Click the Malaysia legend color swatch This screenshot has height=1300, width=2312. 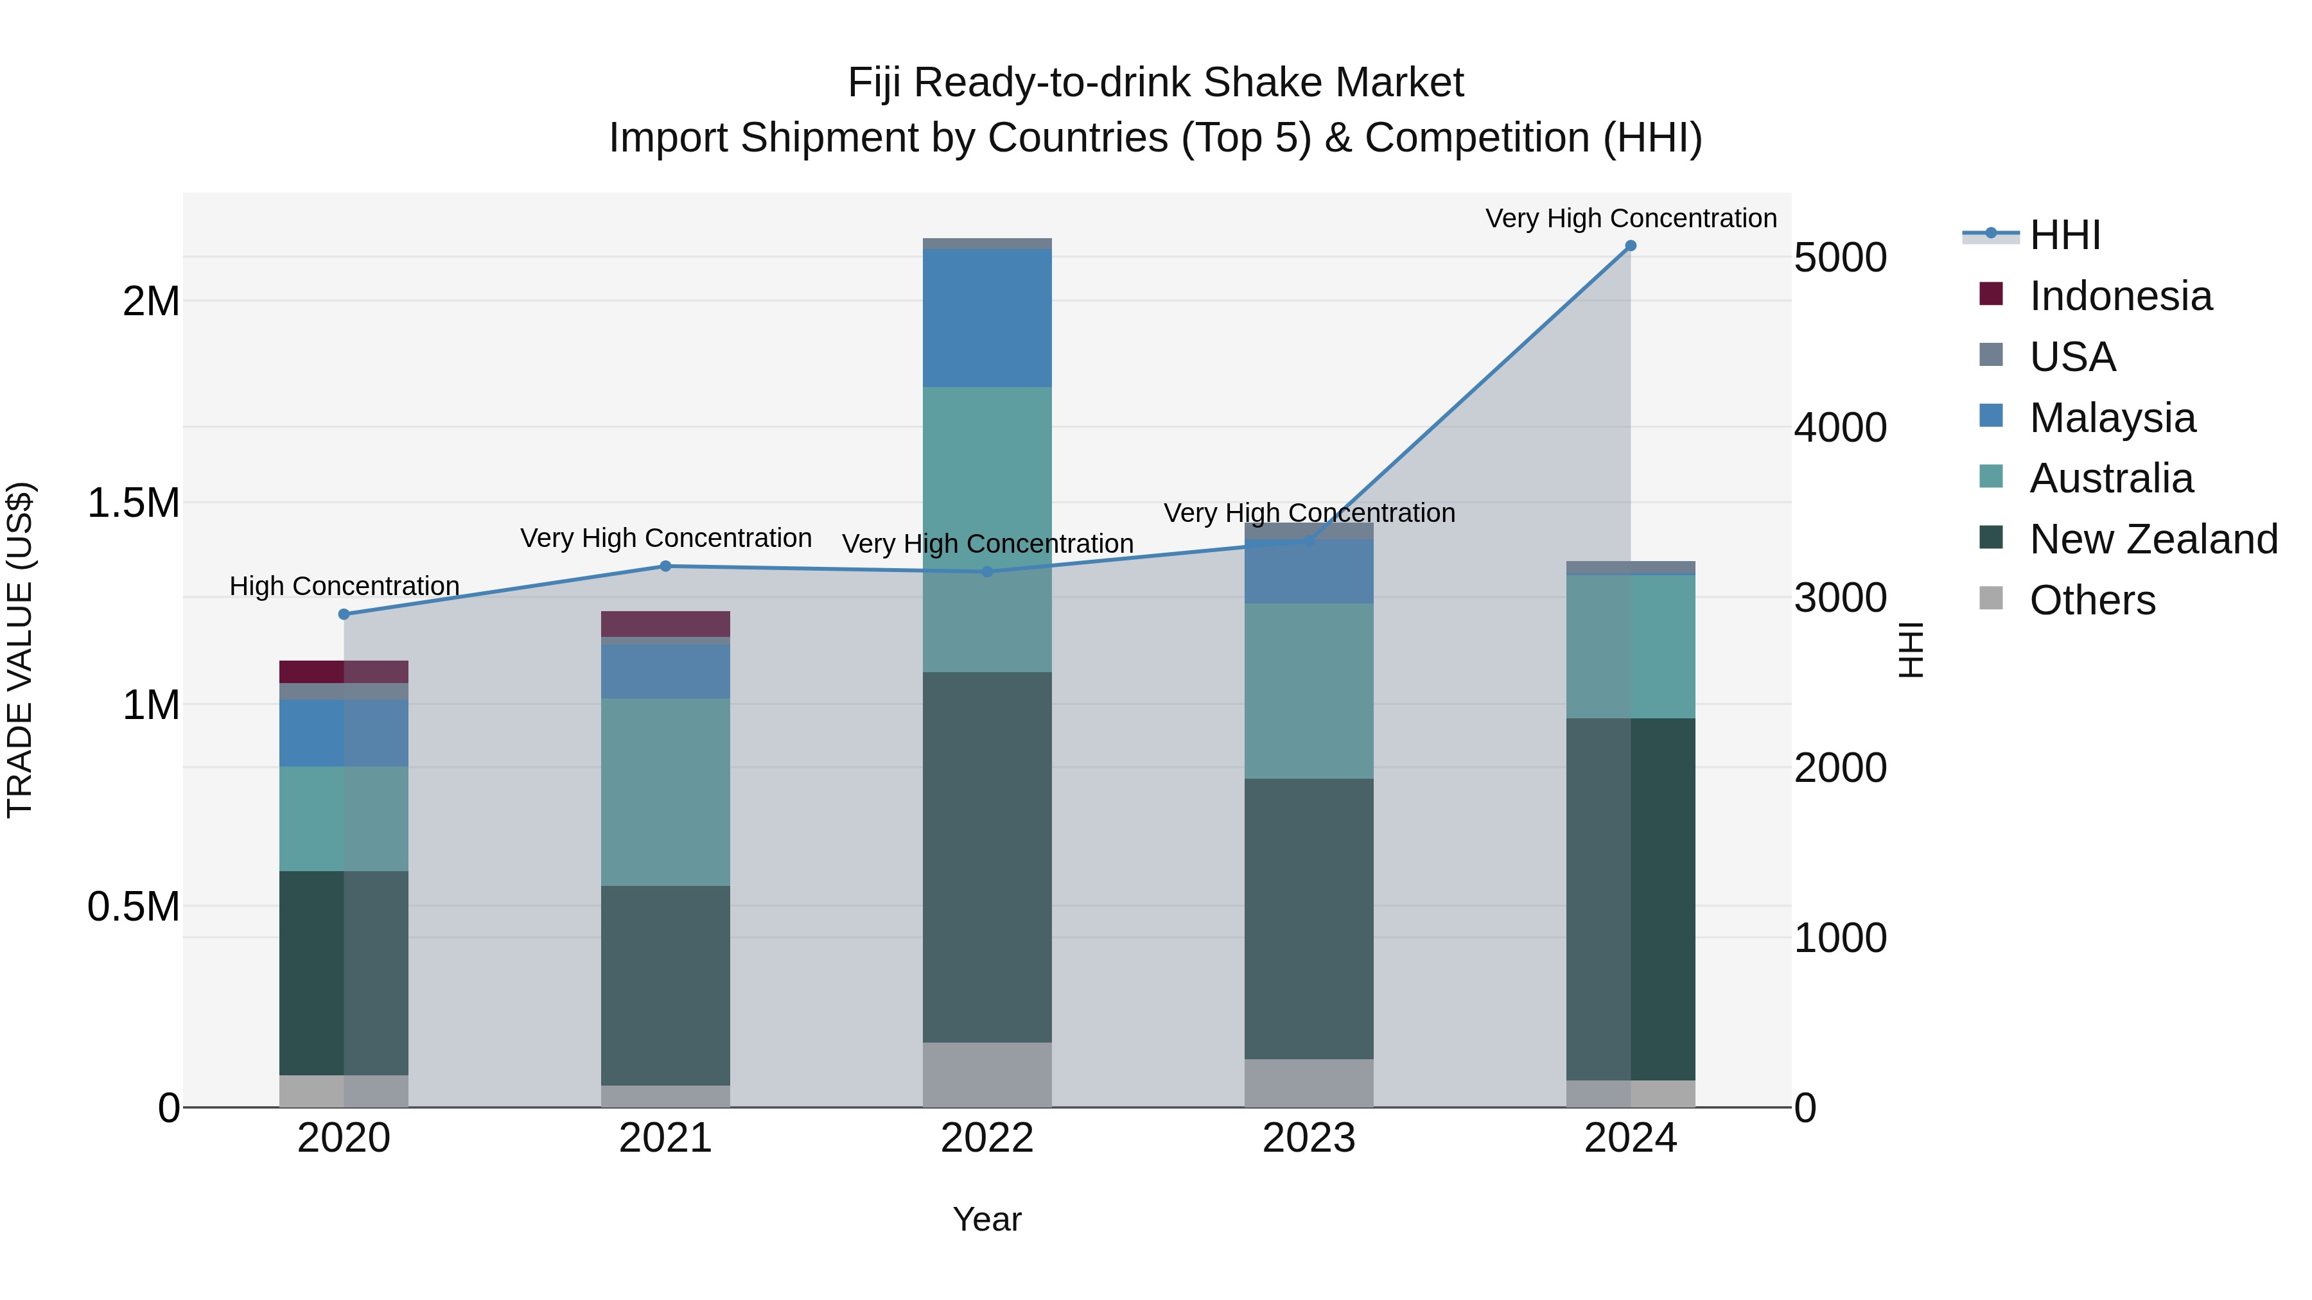point(1991,416)
